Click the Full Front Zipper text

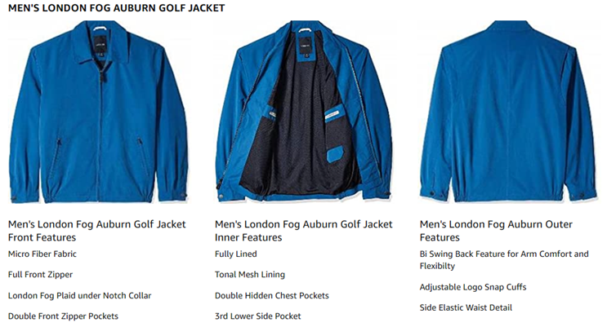[x=41, y=275]
